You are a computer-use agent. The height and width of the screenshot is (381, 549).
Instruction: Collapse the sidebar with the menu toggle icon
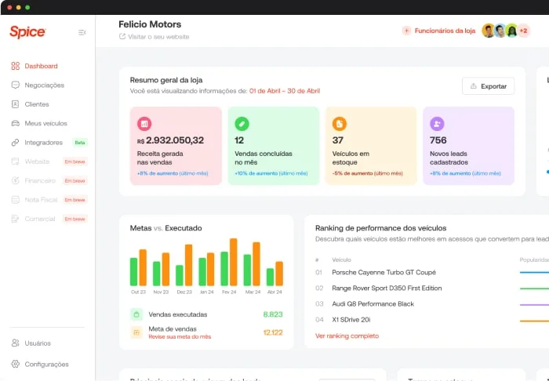(x=82, y=32)
